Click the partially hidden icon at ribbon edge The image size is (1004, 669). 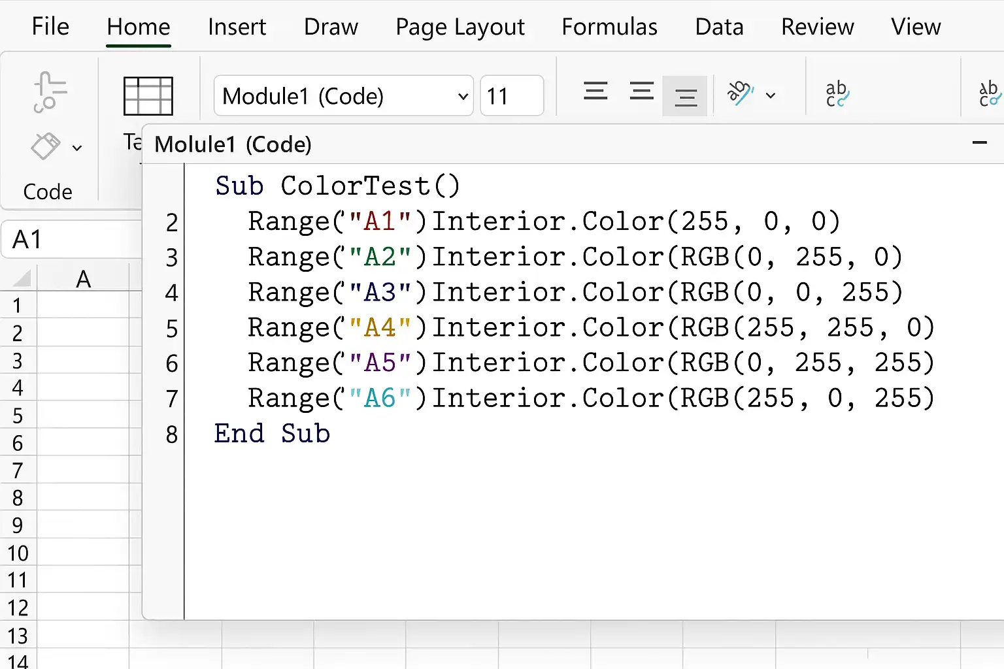pos(990,94)
